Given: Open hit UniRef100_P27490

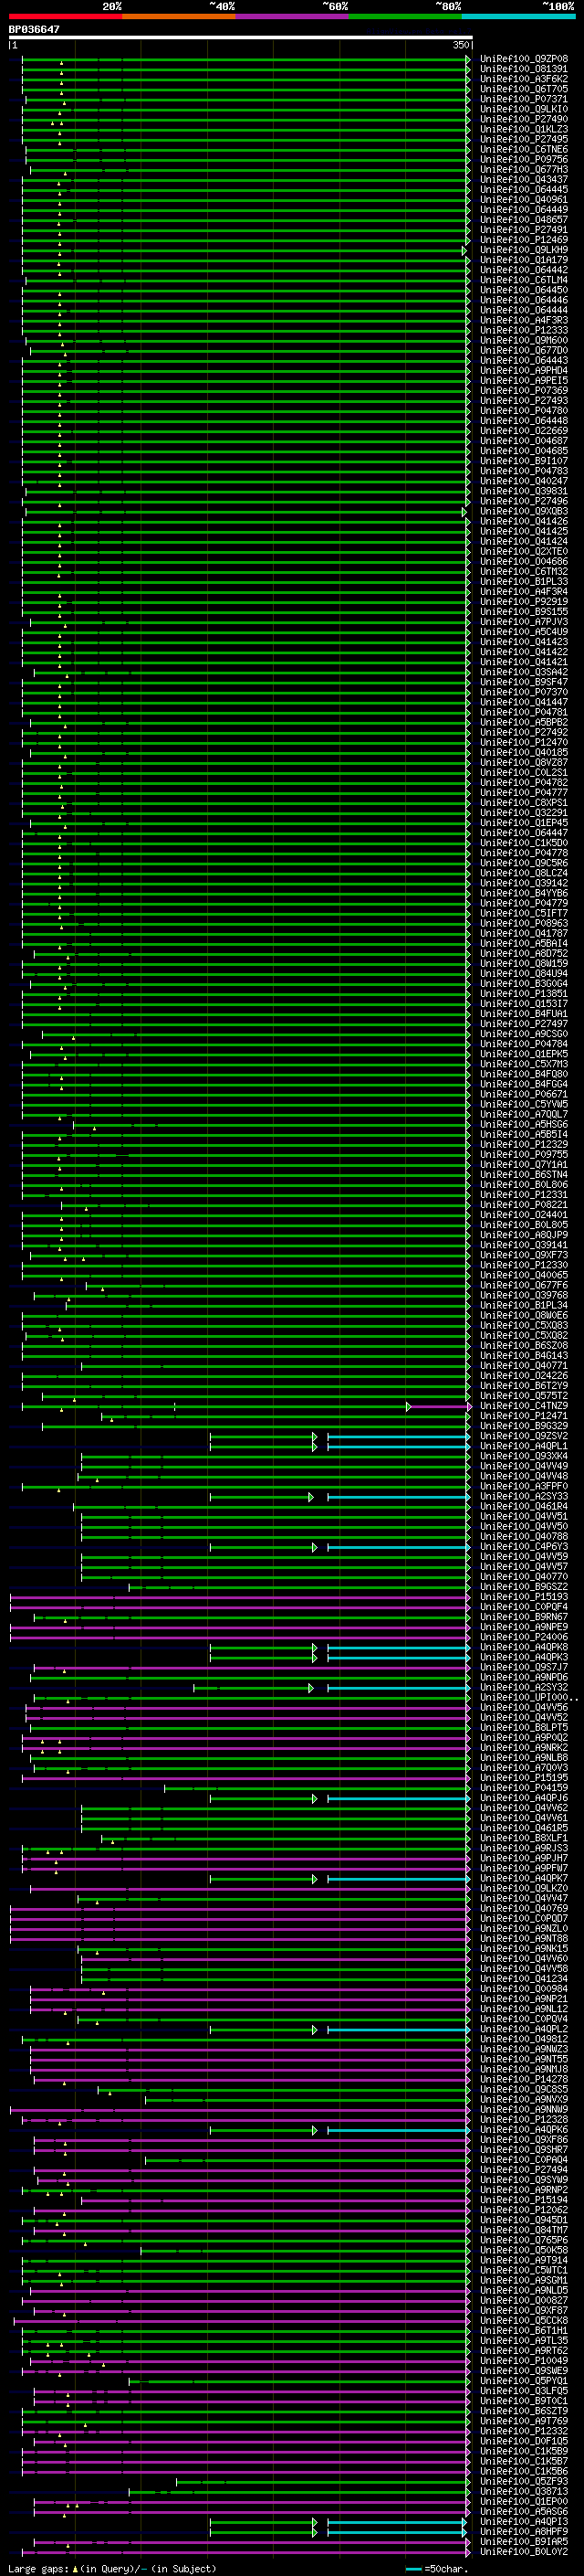Looking at the screenshot, I should 524,119.
